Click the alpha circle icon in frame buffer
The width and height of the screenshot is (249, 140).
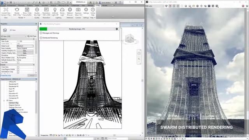point(182,6)
